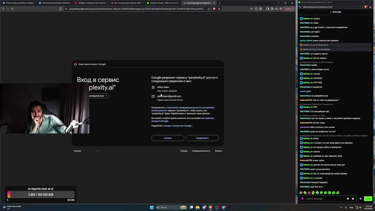The width and height of the screenshot is (375, 211).
Task: Click the bookmark icon in address bar
Action: [x=61, y=9]
